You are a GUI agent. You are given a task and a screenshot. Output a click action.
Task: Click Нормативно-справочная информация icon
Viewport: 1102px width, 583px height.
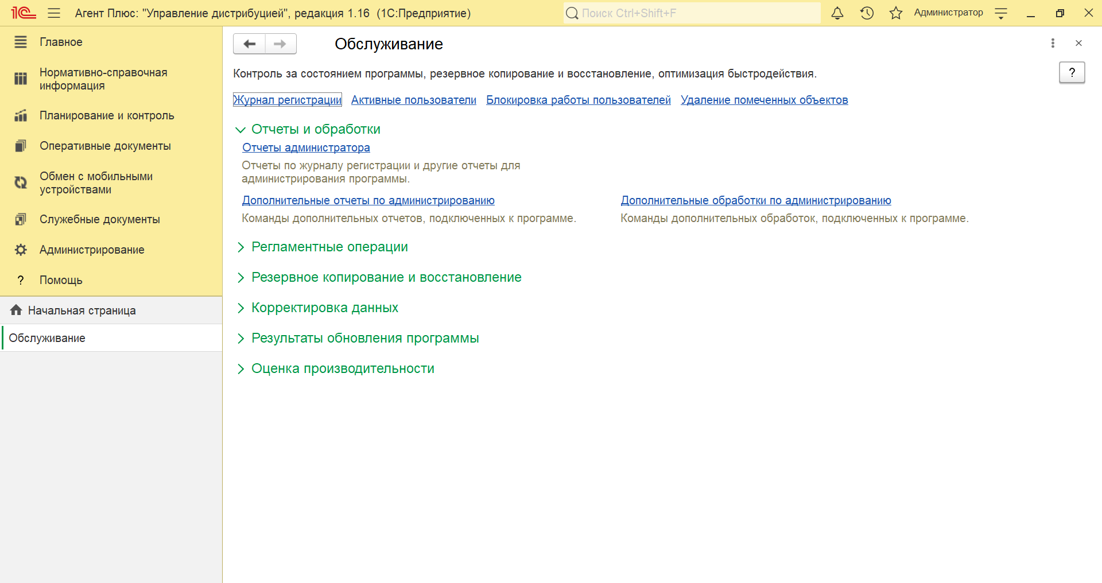point(21,79)
